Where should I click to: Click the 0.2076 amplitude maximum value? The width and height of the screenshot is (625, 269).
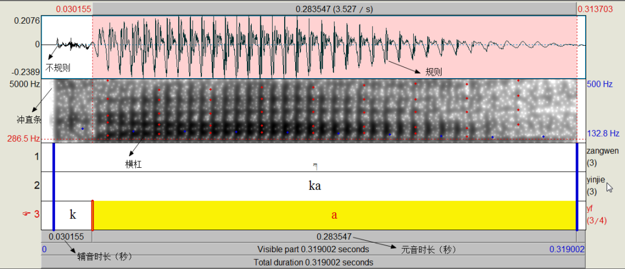click(x=27, y=20)
